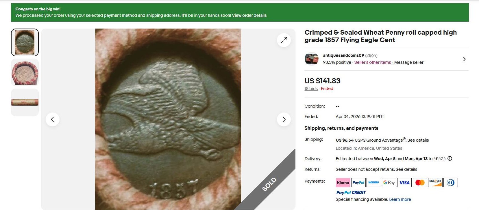This screenshot has width=479, height=210.
Task: View order details from the confirmation banner
Action: (249, 15)
